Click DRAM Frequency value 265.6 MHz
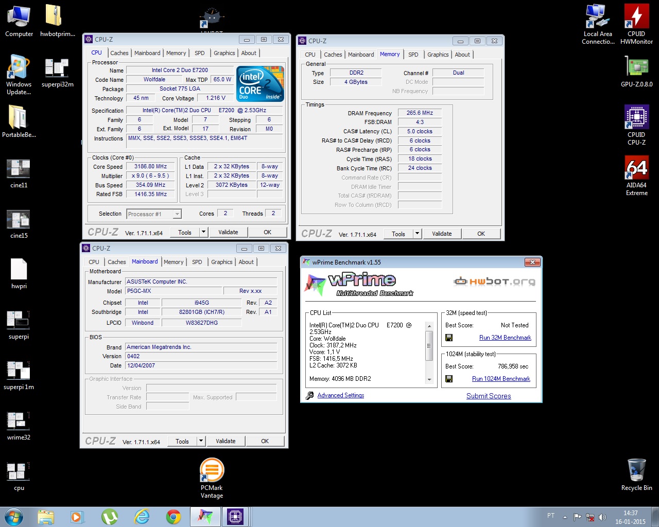The width and height of the screenshot is (659, 527). [x=420, y=113]
